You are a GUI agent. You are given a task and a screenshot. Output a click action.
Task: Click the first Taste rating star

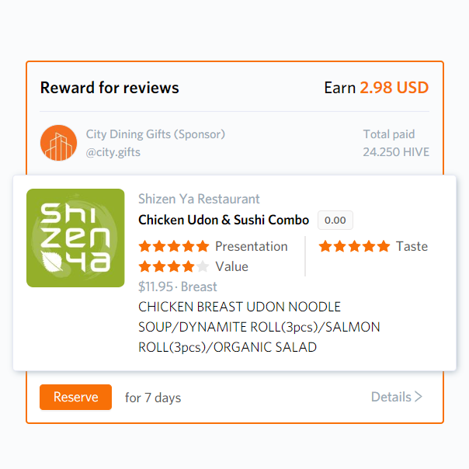325,246
